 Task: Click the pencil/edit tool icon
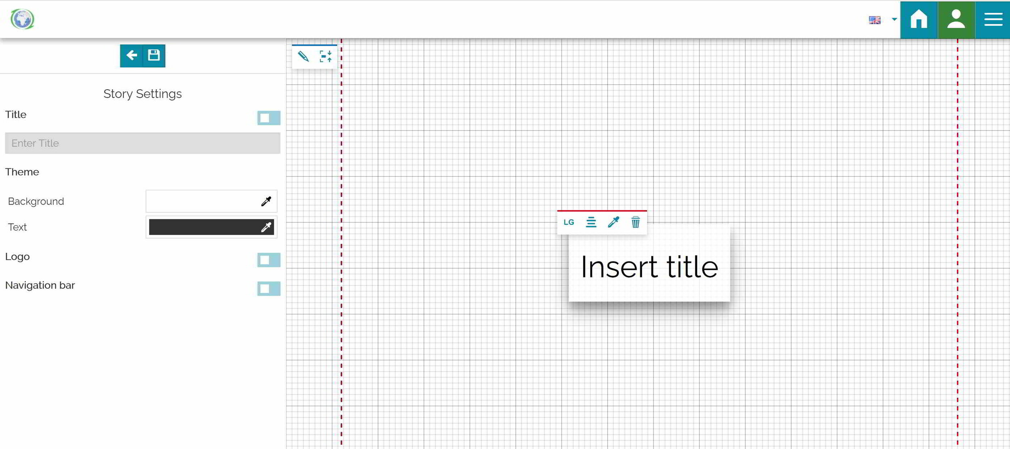click(303, 56)
